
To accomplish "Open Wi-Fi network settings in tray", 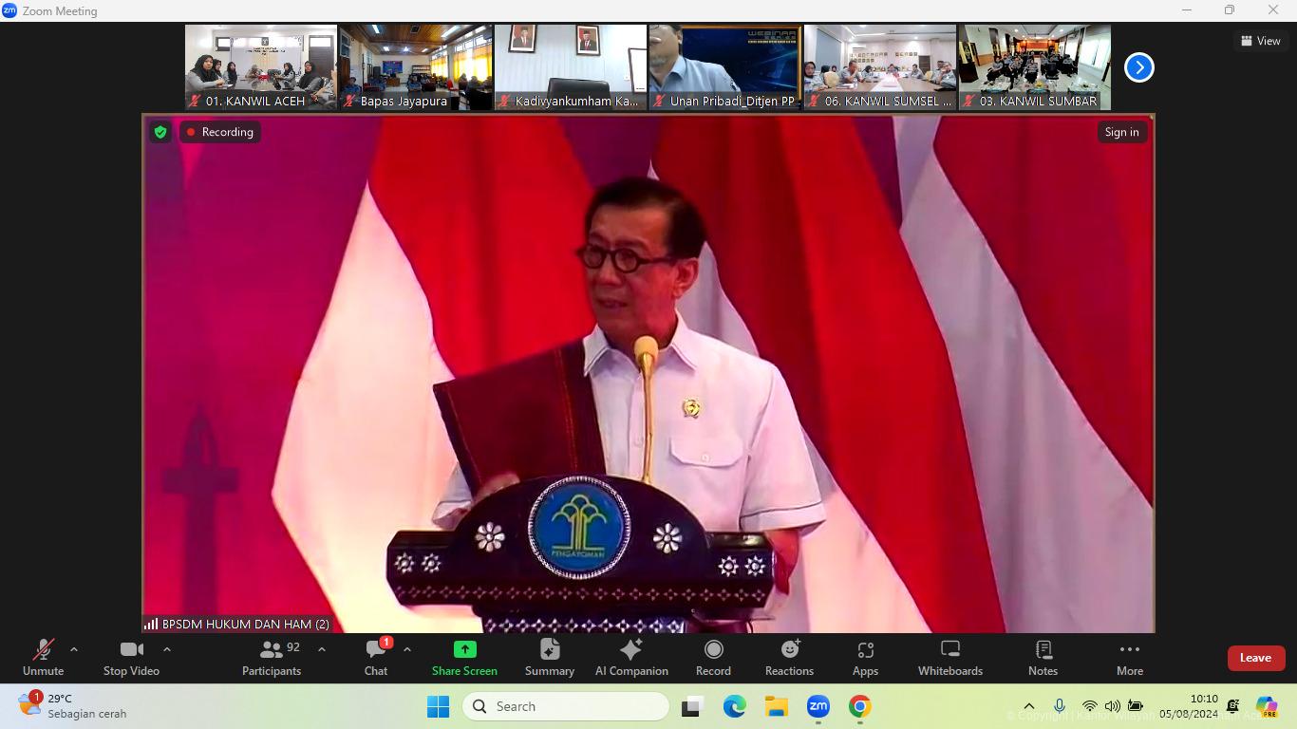I will click(x=1090, y=706).
